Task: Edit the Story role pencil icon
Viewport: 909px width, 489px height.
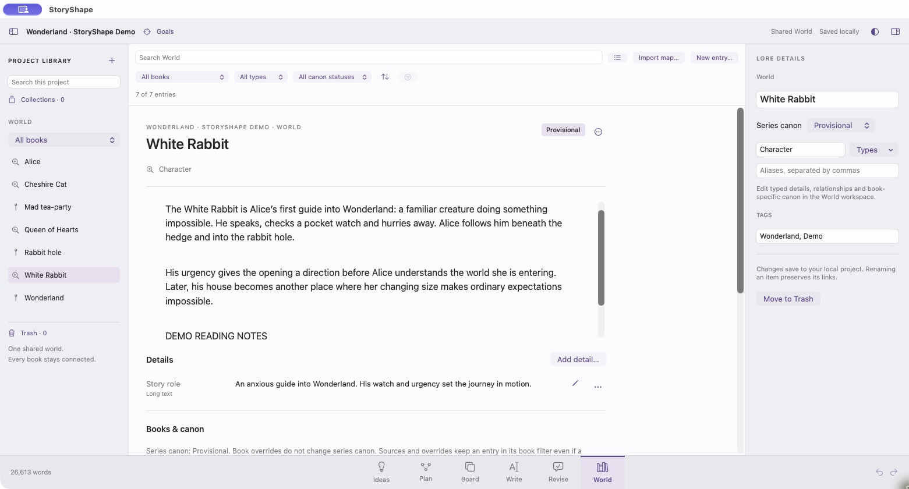Action: 575,383
